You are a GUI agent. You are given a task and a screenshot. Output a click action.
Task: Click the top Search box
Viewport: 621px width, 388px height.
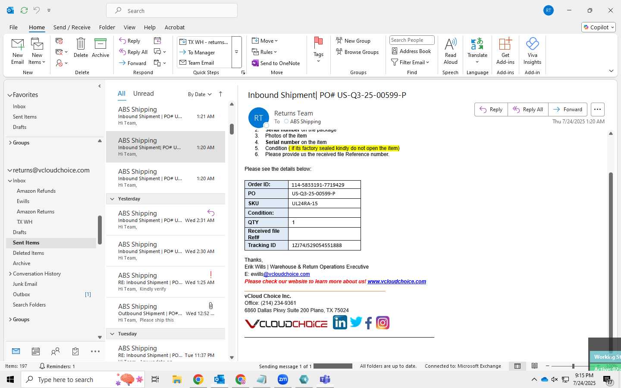(172, 11)
